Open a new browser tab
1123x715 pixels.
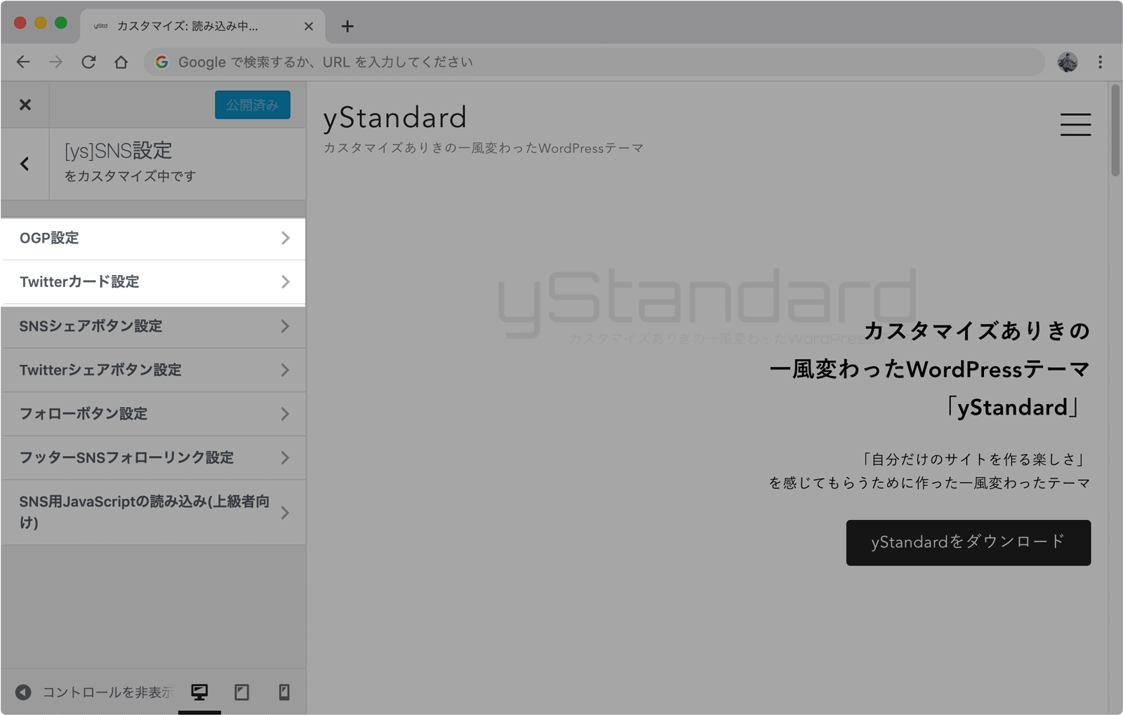347,26
